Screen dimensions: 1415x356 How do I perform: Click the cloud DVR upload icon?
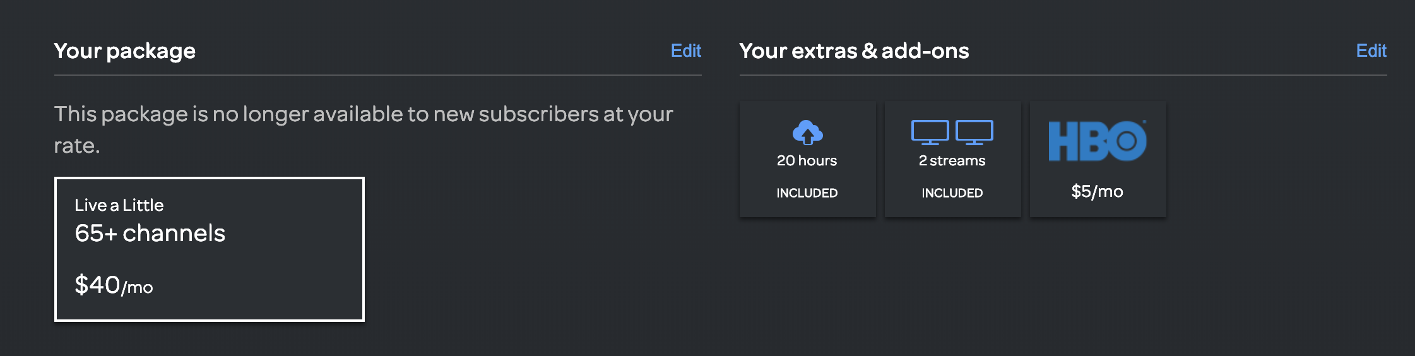tap(807, 133)
